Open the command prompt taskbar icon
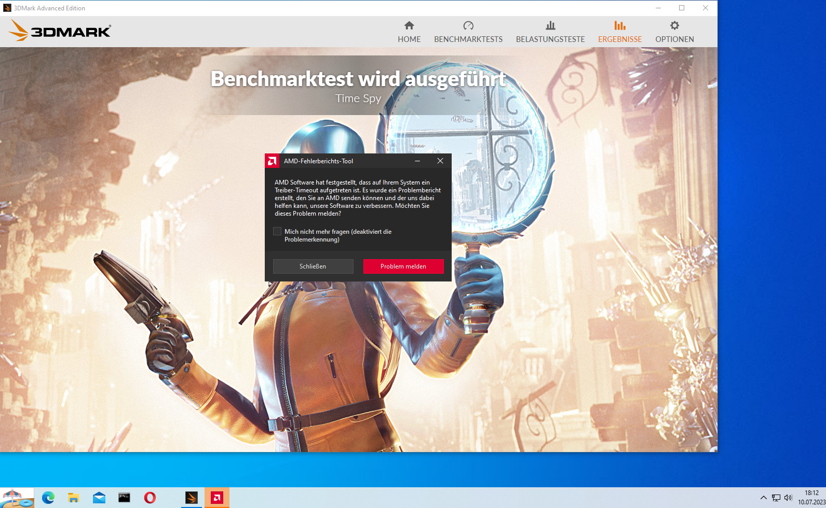The width and height of the screenshot is (826, 508). point(124,498)
